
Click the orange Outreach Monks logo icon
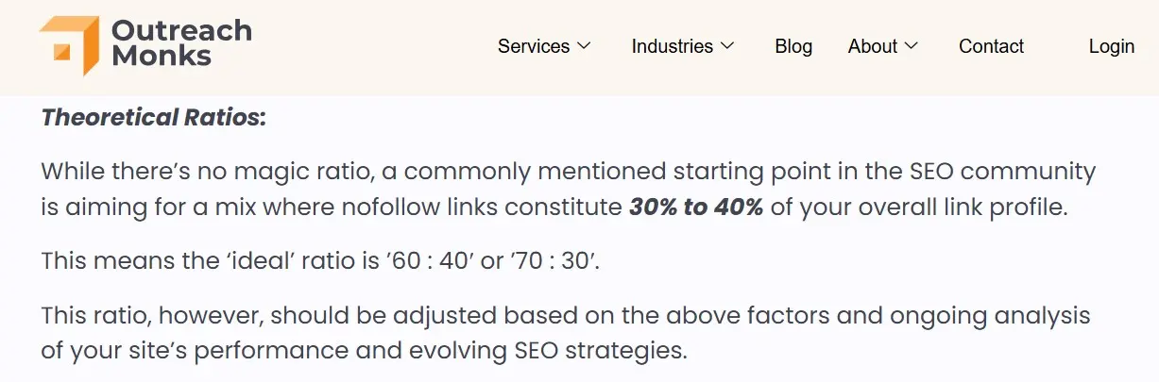coord(69,44)
